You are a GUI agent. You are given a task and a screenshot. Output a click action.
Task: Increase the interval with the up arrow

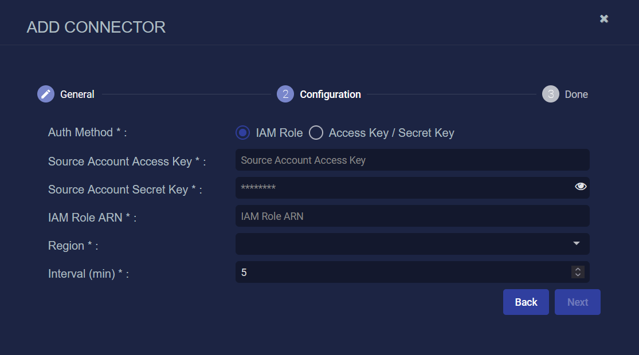tap(578, 269)
